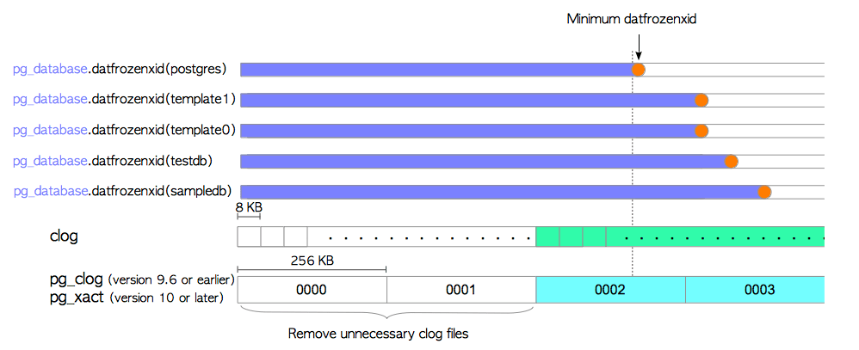Click the orange marker on template0 bar
This screenshot has width=859, height=350.
point(701,132)
